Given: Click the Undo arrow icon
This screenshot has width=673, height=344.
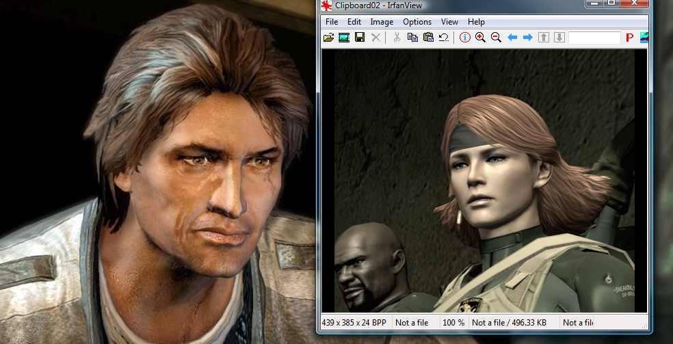Looking at the screenshot, I should [x=443, y=38].
